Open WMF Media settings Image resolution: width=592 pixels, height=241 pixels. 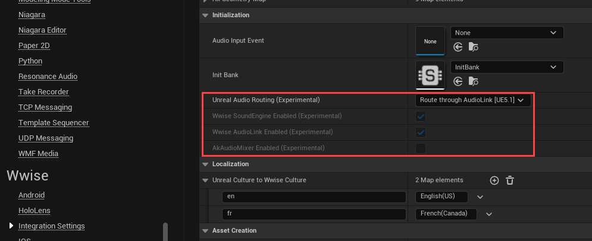pos(39,154)
